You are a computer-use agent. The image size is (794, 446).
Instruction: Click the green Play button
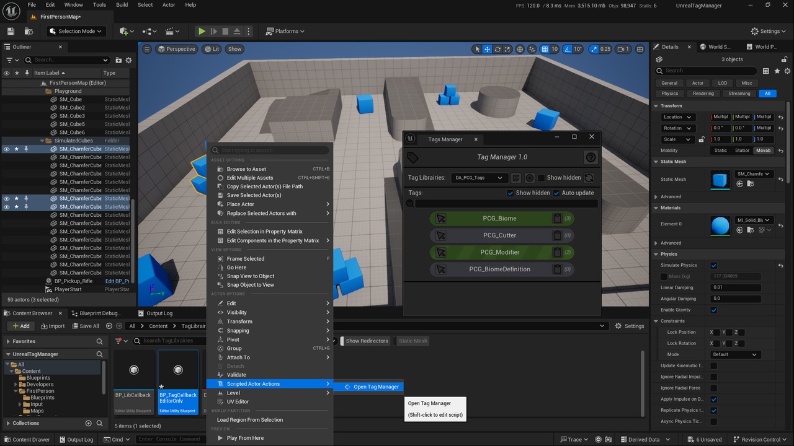pos(202,31)
